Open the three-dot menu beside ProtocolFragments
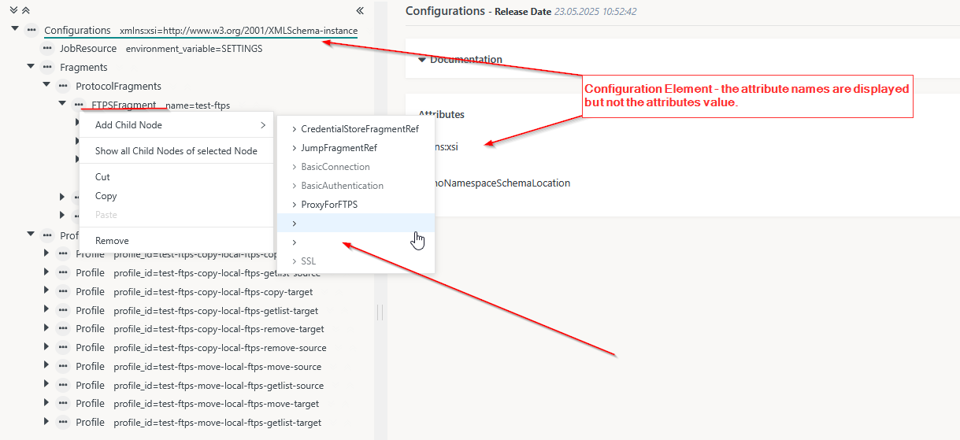Screen dimensions: 960x440 pyautogui.click(x=63, y=86)
